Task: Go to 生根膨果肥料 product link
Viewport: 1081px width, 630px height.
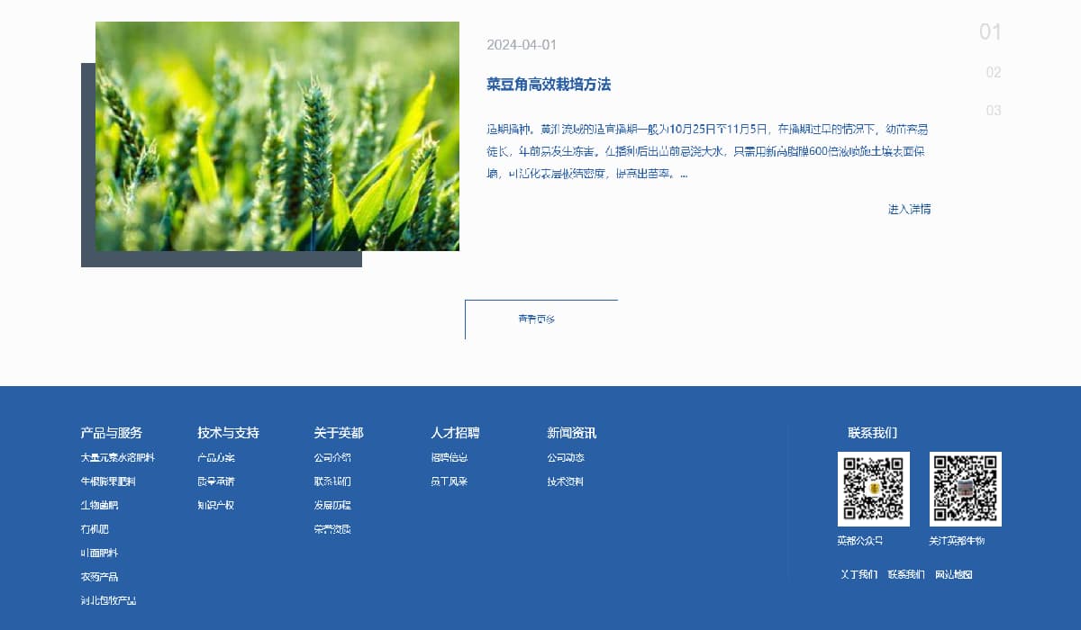Action: pos(108,481)
